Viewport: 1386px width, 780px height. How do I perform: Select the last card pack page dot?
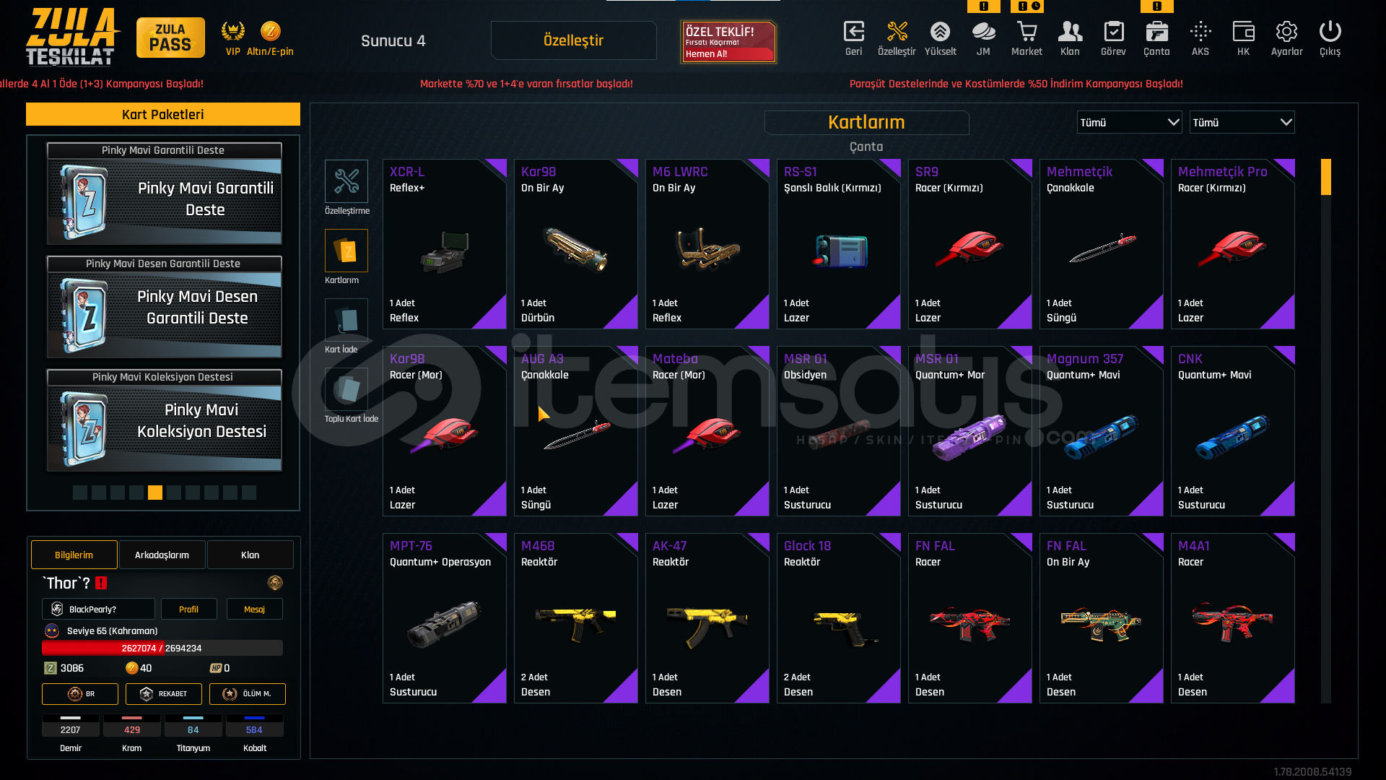click(x=249, y=493)
